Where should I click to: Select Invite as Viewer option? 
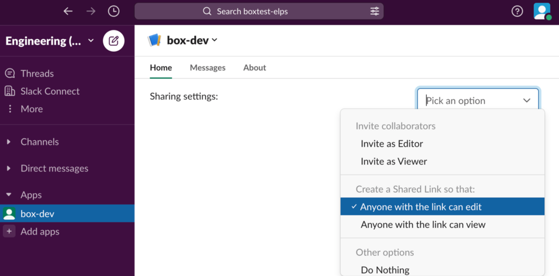(442, 162)
